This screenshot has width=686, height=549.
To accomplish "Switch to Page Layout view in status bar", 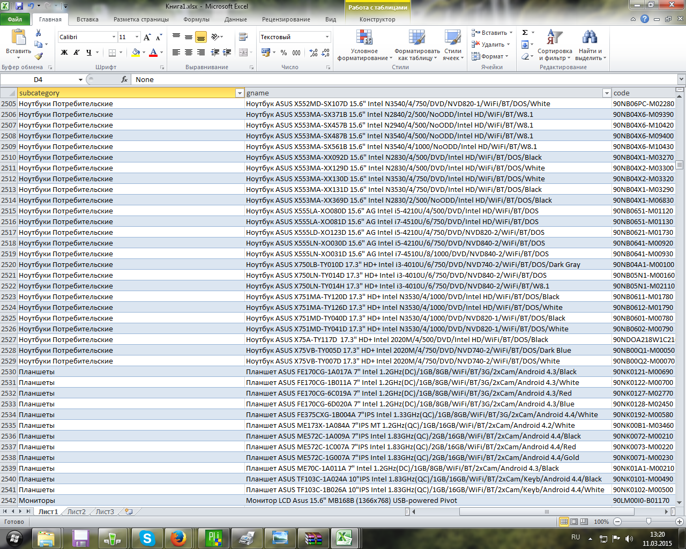I will coord(574,522).
